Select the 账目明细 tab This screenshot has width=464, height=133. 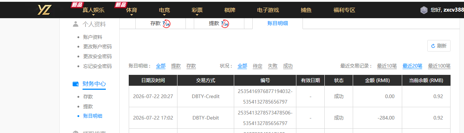(278, 23)
